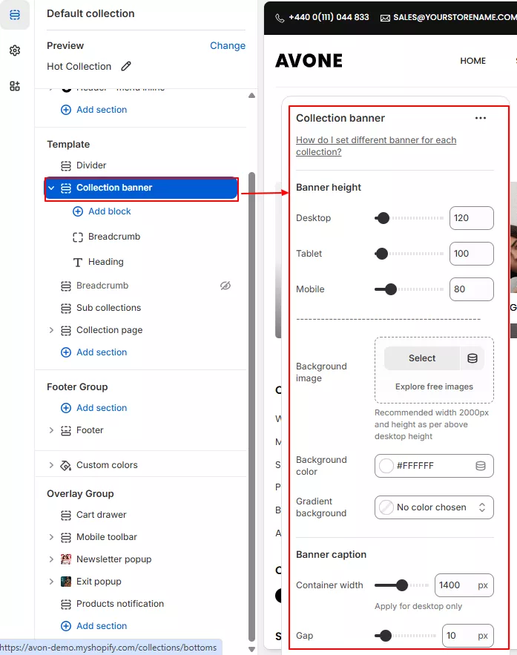This screenshot has height=655, width=517.
Task: Click the app embeds icon in sidebar
Action: click(15, 86)
